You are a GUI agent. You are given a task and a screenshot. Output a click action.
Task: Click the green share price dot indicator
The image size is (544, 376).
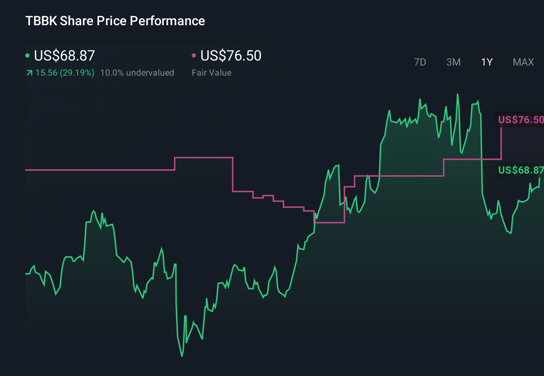click(28, 55)
